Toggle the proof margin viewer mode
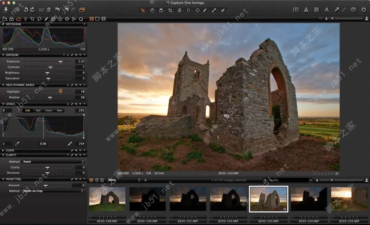This screenshot has width=370, height=225. (103, 19)
